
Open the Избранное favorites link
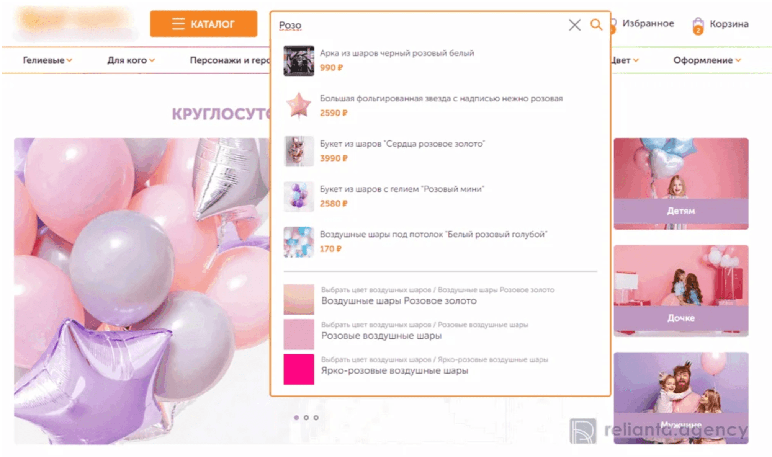point(648,24)
